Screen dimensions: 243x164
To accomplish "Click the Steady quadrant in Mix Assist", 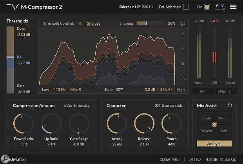I will [x=206, y=118].
